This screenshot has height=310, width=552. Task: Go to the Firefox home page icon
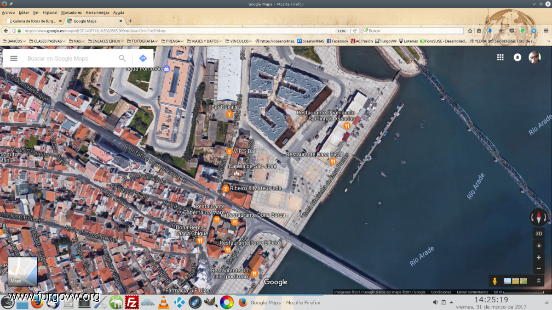click(x=501, y=31)
